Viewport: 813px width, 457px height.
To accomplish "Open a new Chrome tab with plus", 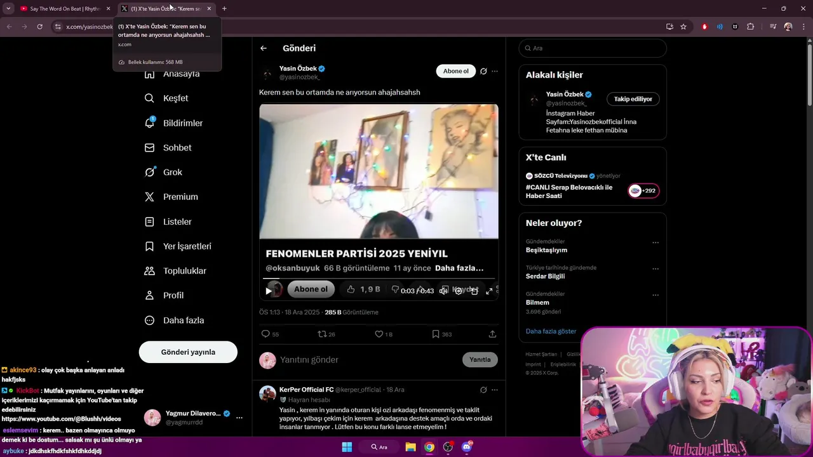I will click(224, 9).
